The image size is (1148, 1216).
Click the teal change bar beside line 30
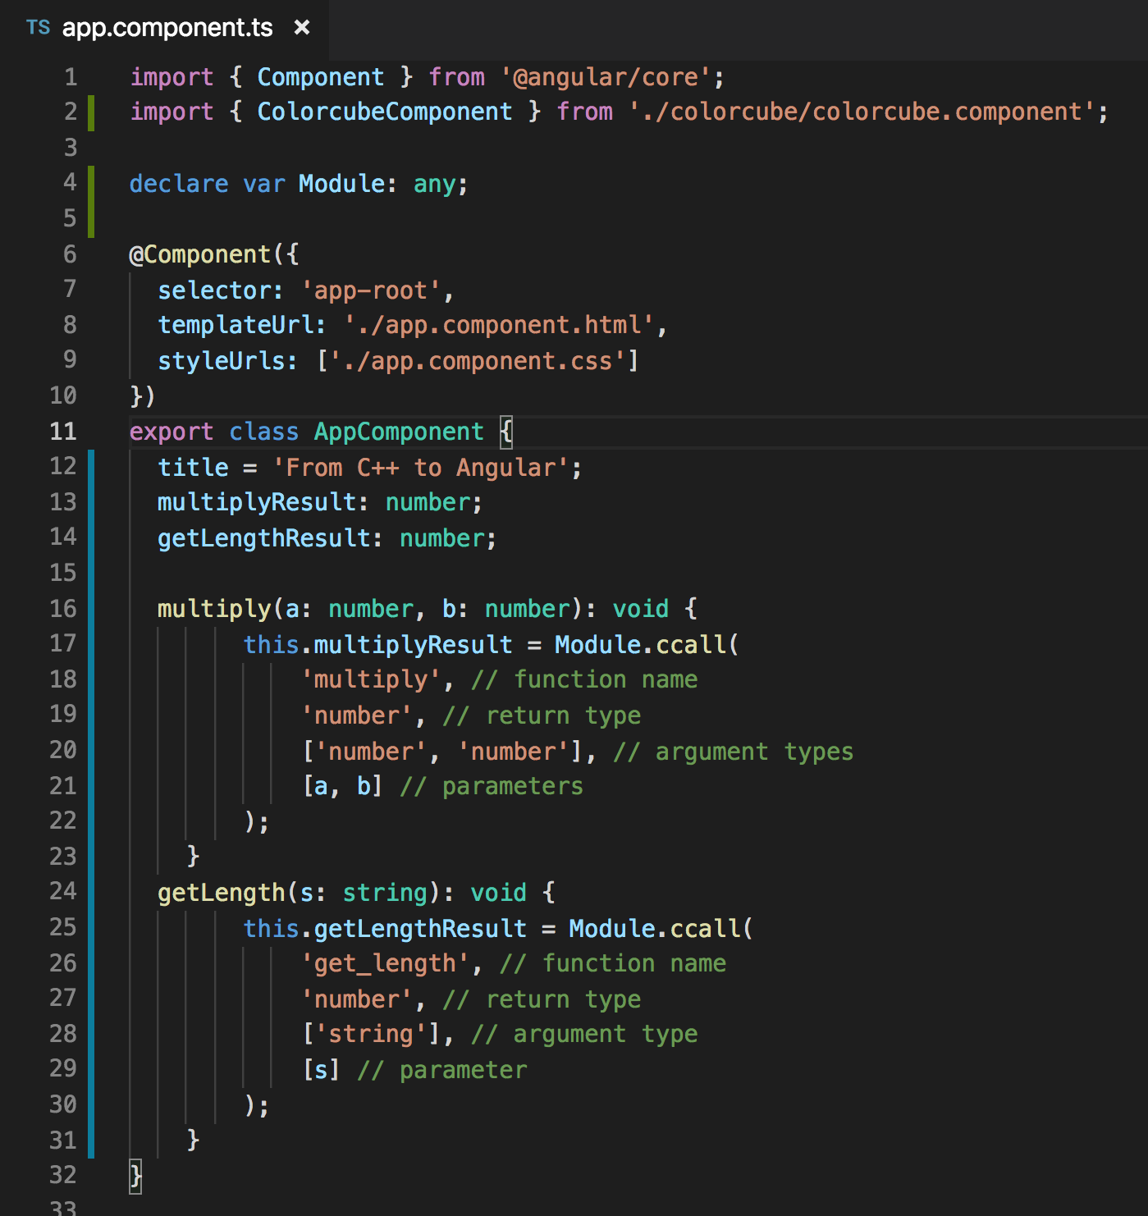[92, 1104]
